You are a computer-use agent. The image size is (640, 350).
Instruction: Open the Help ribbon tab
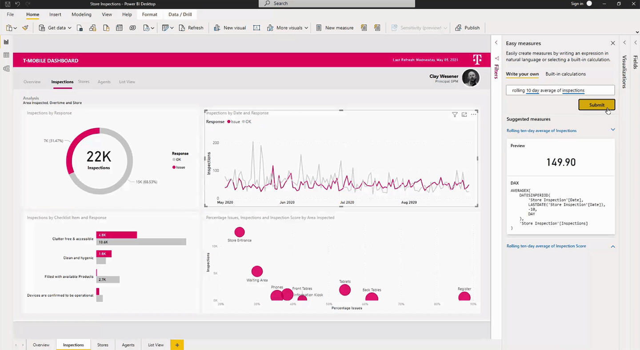[127, 14]
